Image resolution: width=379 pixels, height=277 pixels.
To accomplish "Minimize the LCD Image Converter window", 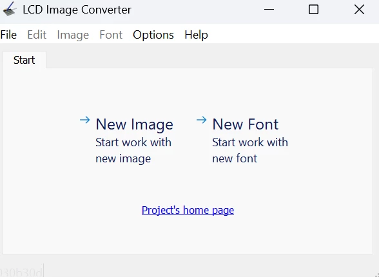I will [269, 10].
